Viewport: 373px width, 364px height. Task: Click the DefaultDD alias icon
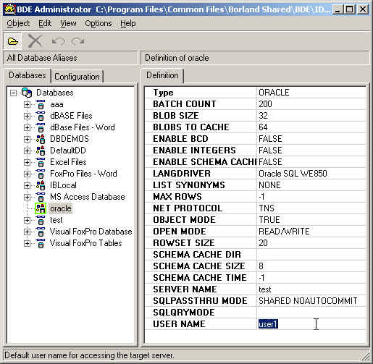41,151
